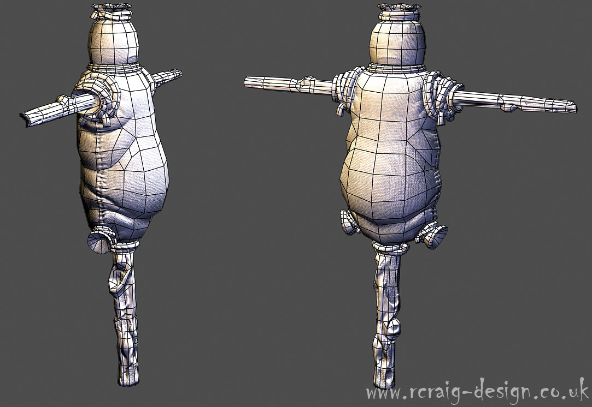Click the lower-left tied corner on right scarecrow
The width and height of the screenshot is (592, 407).
(x=348, y=222)
